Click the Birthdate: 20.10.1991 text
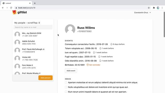This screenshot has width=165, height=93. [x=75, y=65]
